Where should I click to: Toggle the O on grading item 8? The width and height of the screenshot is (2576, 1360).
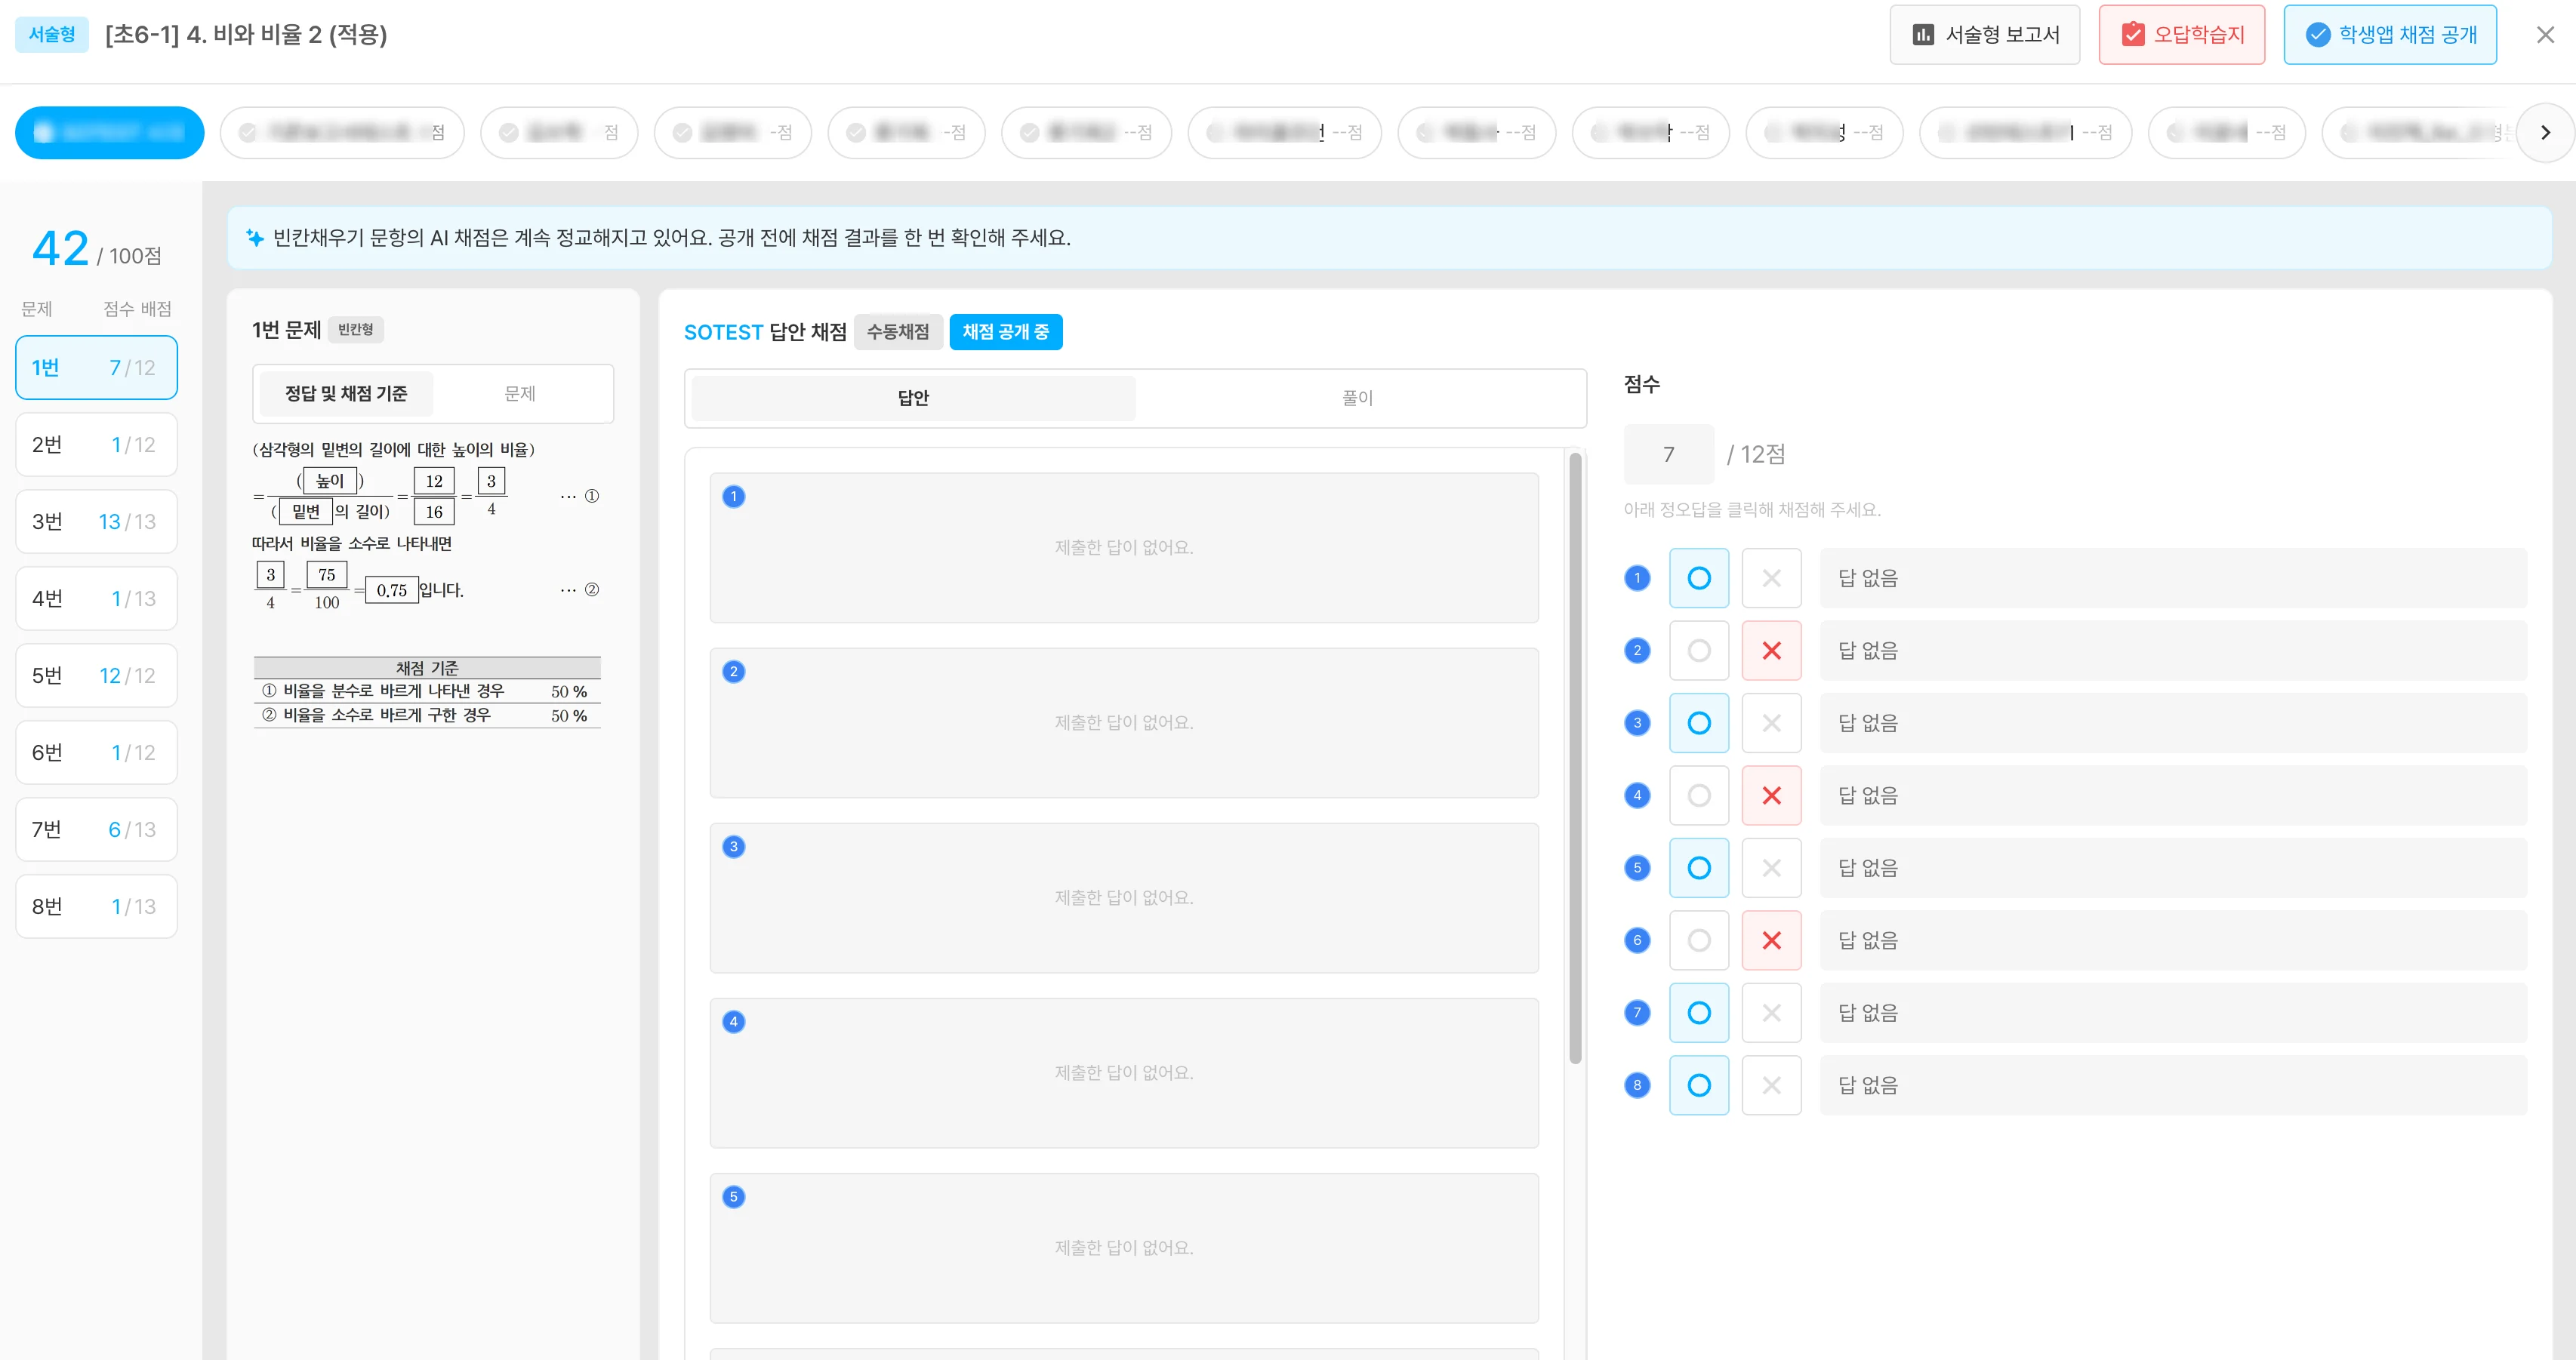tap(1698, 1086)
